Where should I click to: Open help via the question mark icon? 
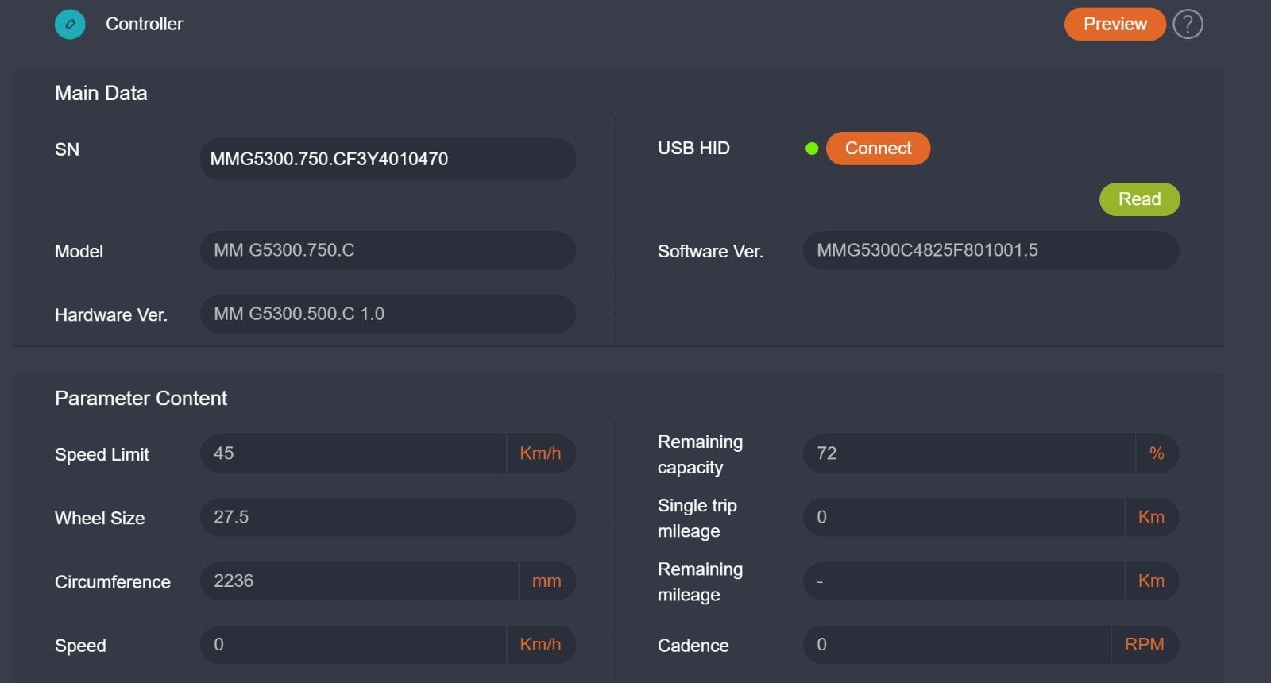tap(1188, 24)
